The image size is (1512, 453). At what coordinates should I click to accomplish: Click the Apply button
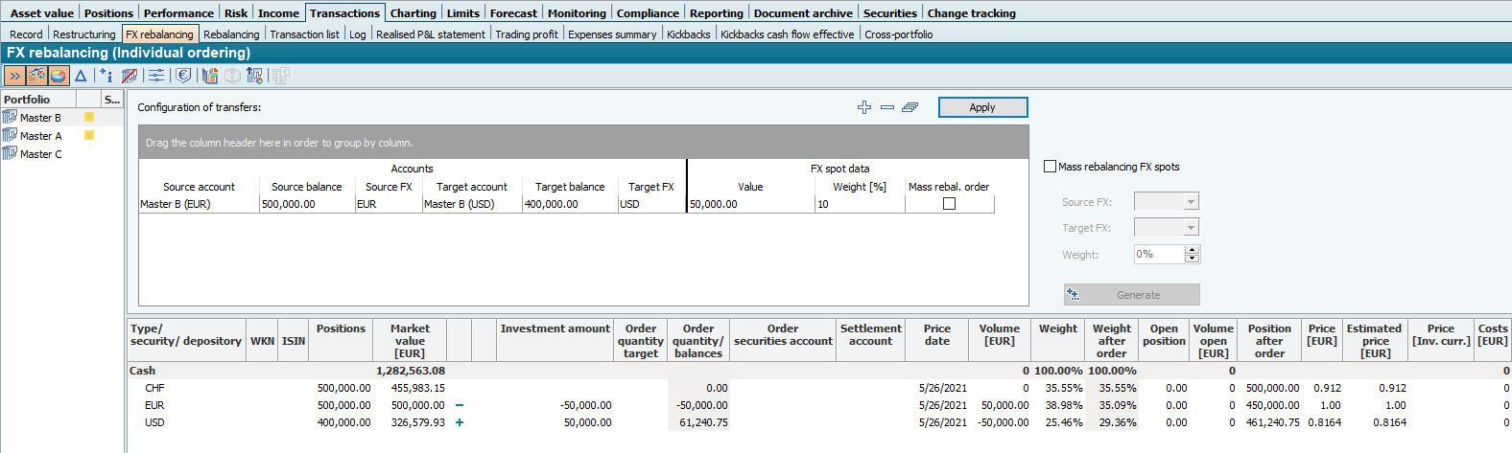coord(982,107)
